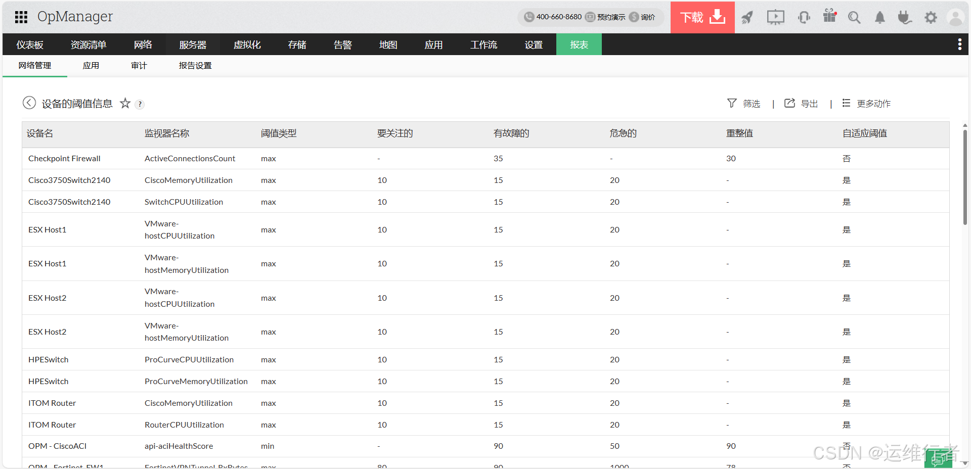Screen dimensions: 971x469
Task: Select Checkpoint Firewall device cell
Action: click(64, 159)
